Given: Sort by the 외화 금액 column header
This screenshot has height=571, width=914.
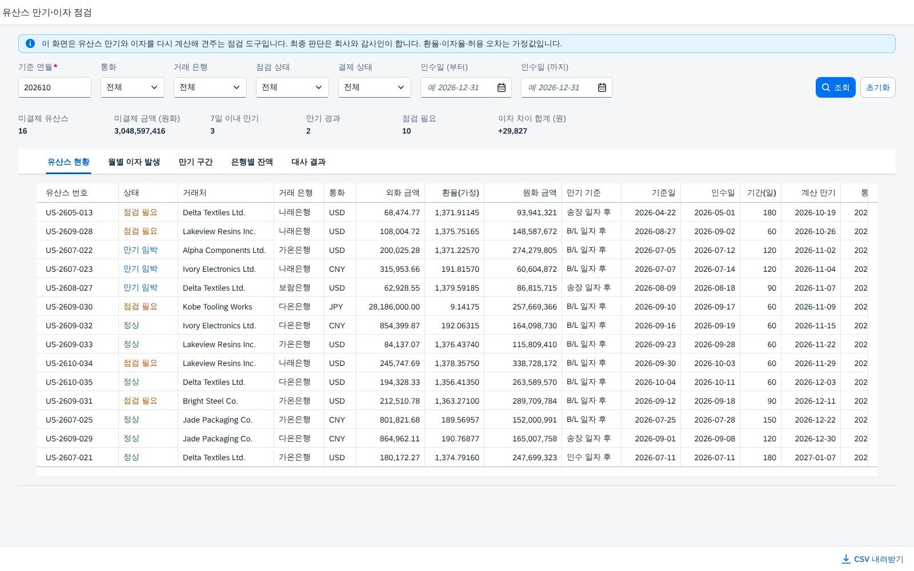Looking at the screenshot, I should 391,193.
